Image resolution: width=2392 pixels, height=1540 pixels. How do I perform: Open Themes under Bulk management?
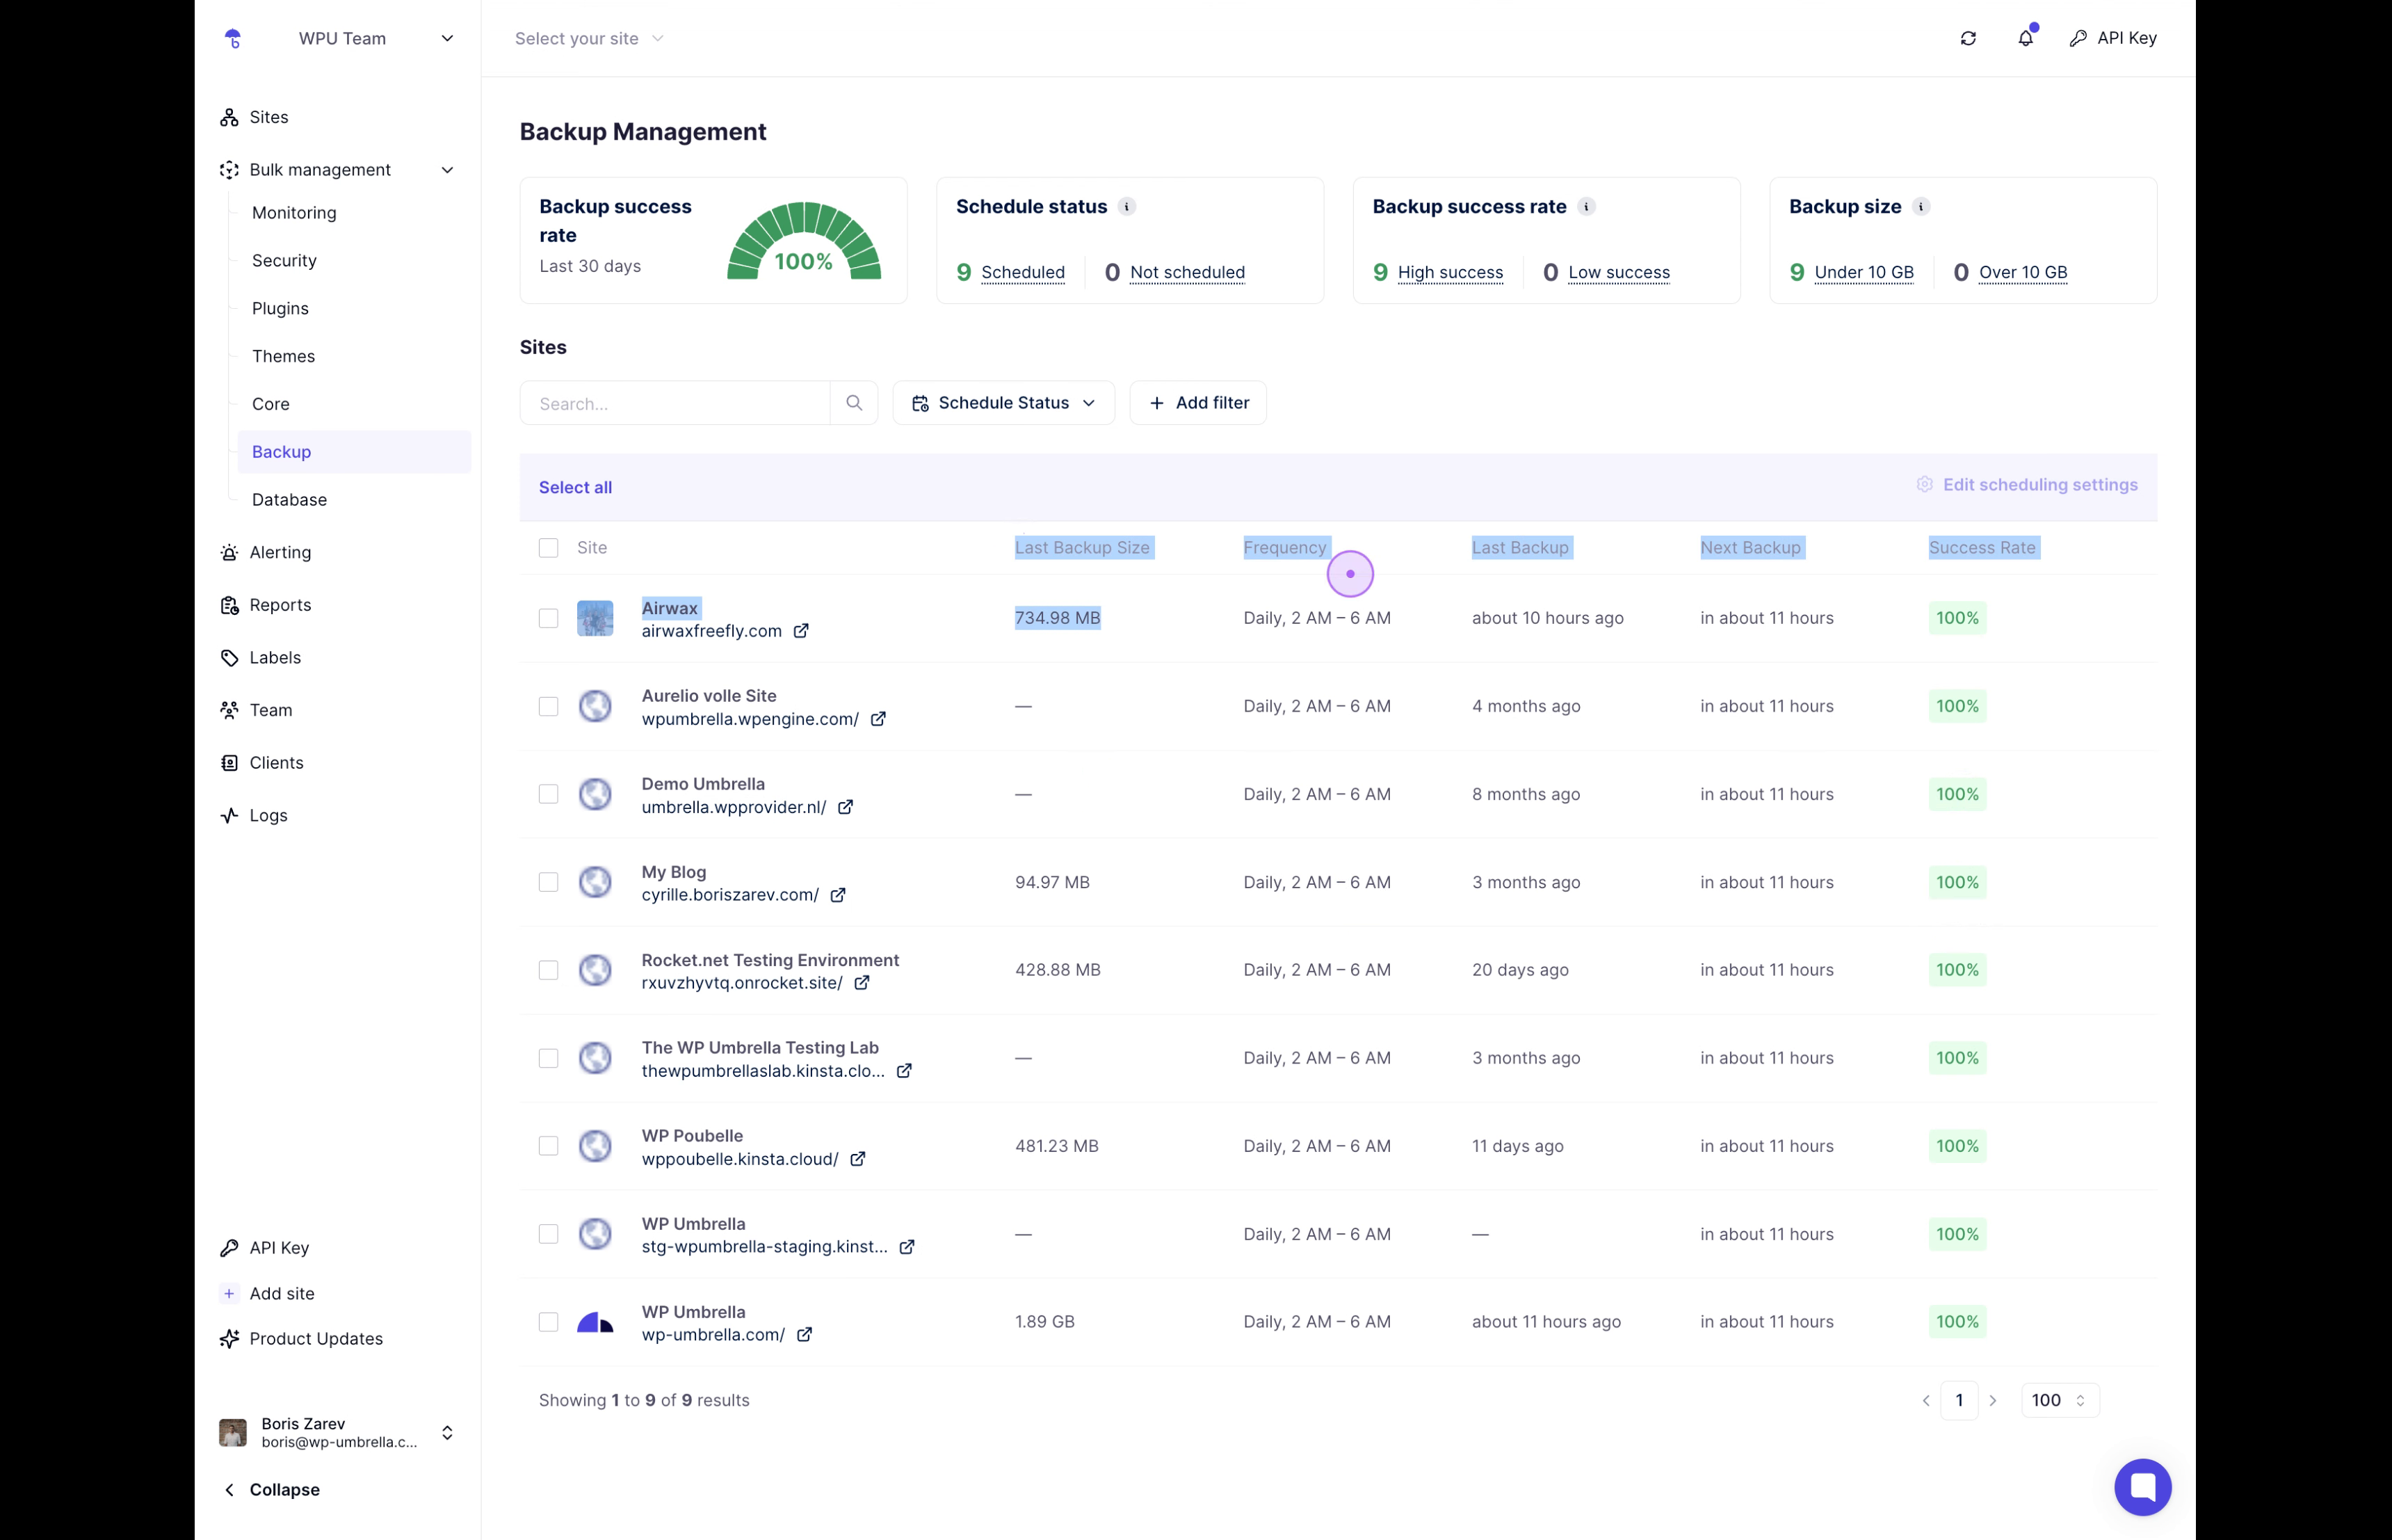[x=283, y=357]
